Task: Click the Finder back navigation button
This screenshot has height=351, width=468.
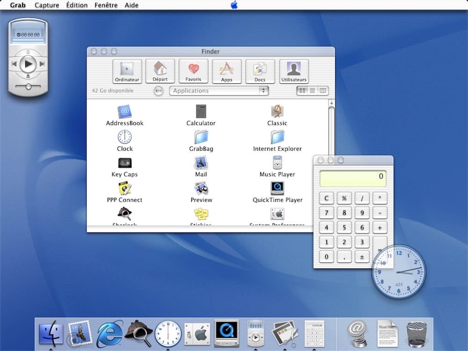Action: click(x=159, y=91)
